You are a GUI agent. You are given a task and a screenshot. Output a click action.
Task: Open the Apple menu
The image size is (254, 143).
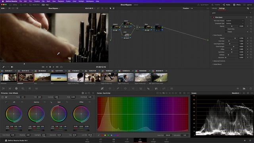pyautogui.click(x=3, y=1)
